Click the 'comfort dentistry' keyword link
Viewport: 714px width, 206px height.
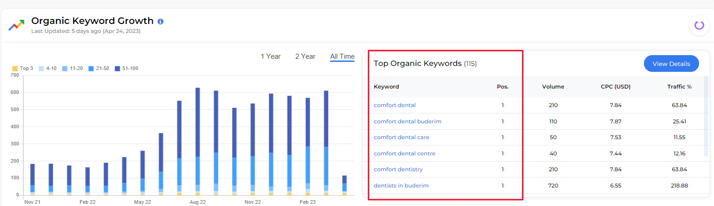click(x=398, y=169)
